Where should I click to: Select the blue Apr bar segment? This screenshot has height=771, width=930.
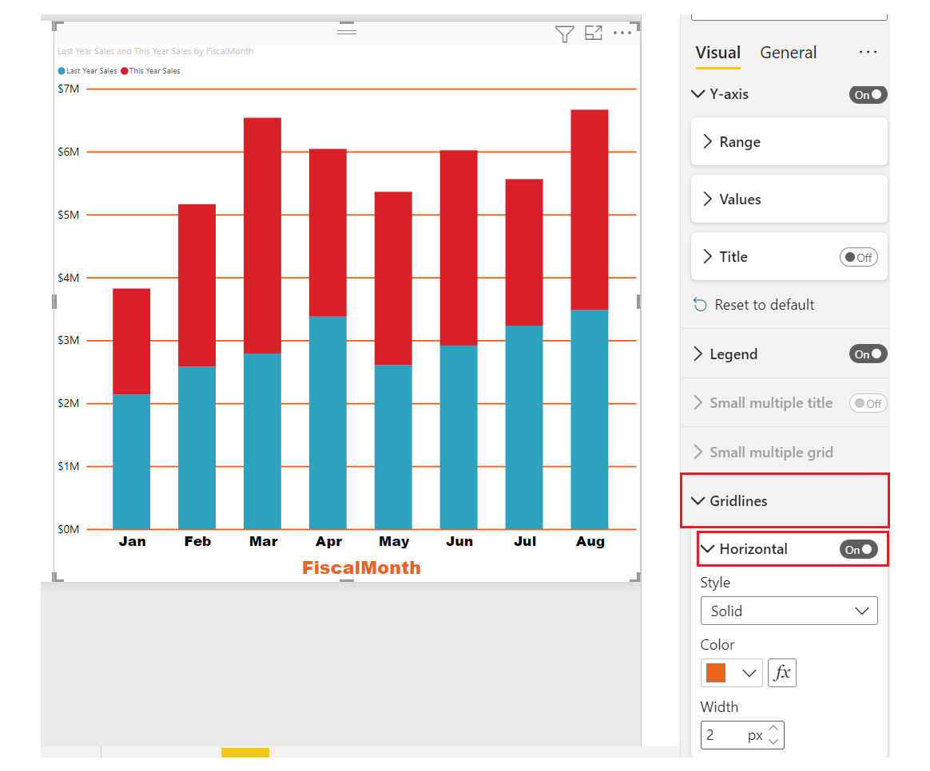pyautogui.click(x=328, y=422)
